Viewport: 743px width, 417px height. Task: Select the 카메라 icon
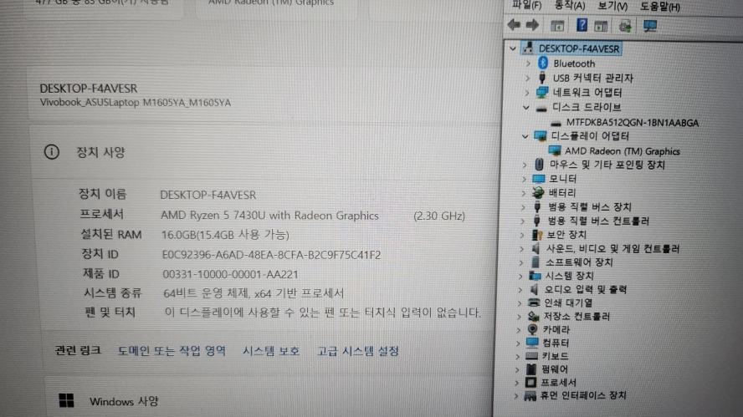click(533, 329)
